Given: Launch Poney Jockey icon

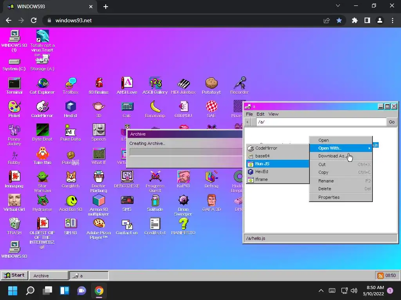Looking at the screenshot, I should (x=14, y=135).
